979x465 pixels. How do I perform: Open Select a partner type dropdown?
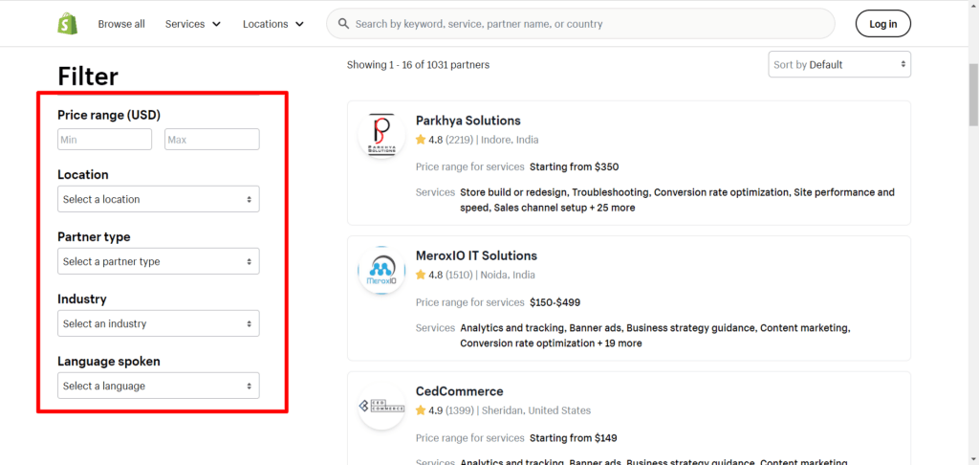[159, 261]
